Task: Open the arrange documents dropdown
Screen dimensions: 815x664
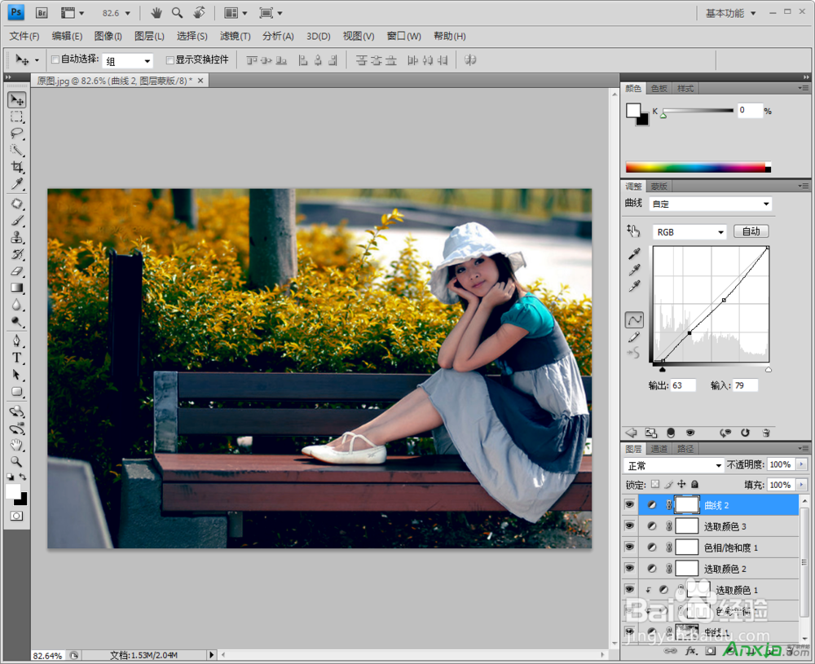Action: click(236, 13)
